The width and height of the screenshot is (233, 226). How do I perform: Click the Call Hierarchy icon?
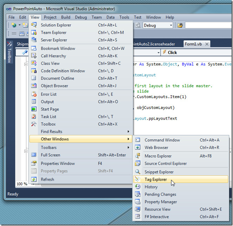click(34, 56)
